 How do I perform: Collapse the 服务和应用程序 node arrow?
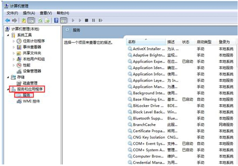(8, 89)
